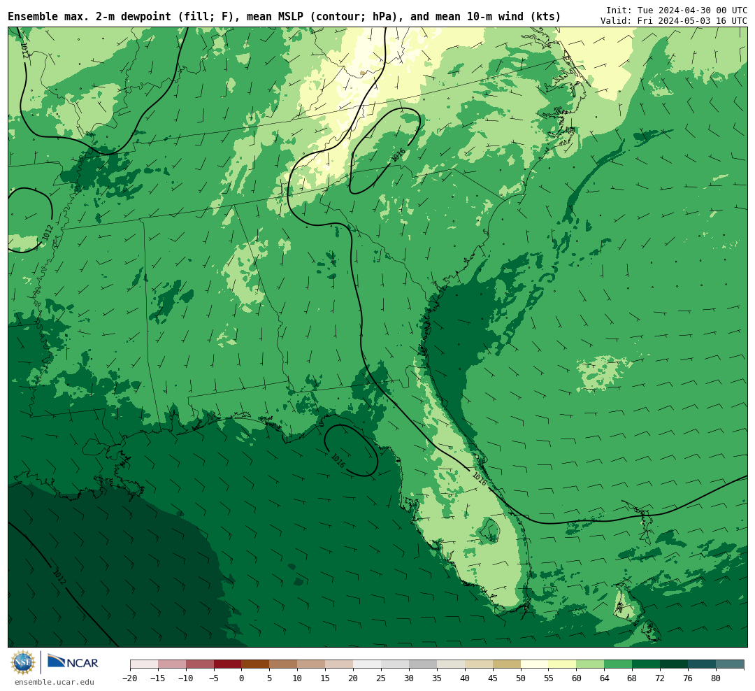Click the teal colorbar swatch right of 80
755x691 pixels.
[x=730, y=664]
